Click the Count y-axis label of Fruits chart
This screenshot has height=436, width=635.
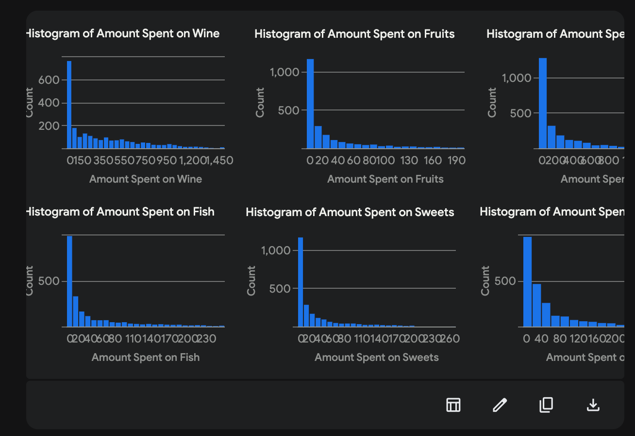pos(260,102)
